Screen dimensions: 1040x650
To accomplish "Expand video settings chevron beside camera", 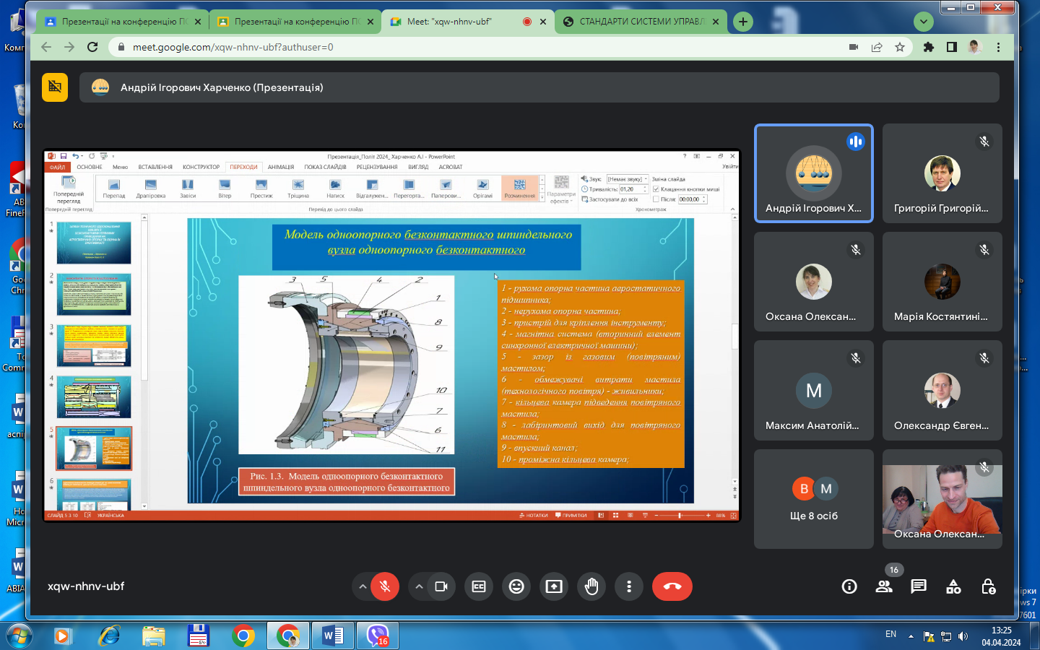I will [x=419, y=586].
